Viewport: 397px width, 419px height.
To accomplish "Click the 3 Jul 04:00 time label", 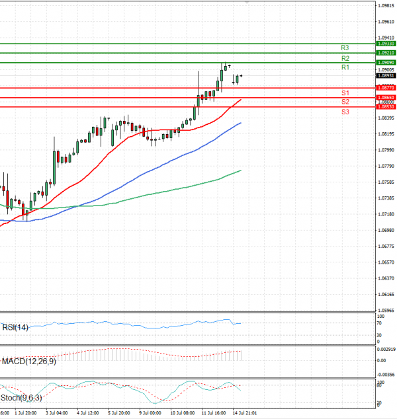I will click(x=57, y=413).
